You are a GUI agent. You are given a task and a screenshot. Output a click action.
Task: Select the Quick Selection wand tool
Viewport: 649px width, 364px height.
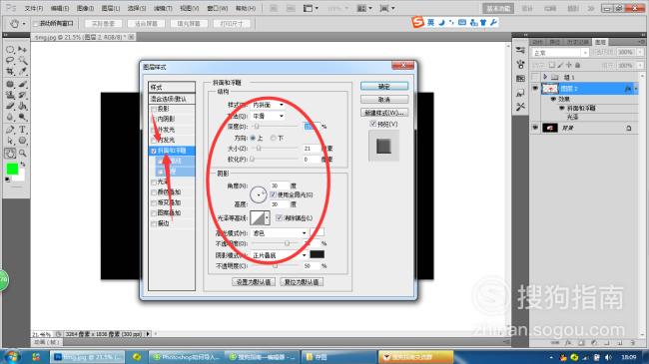click(x=23, y=61)
